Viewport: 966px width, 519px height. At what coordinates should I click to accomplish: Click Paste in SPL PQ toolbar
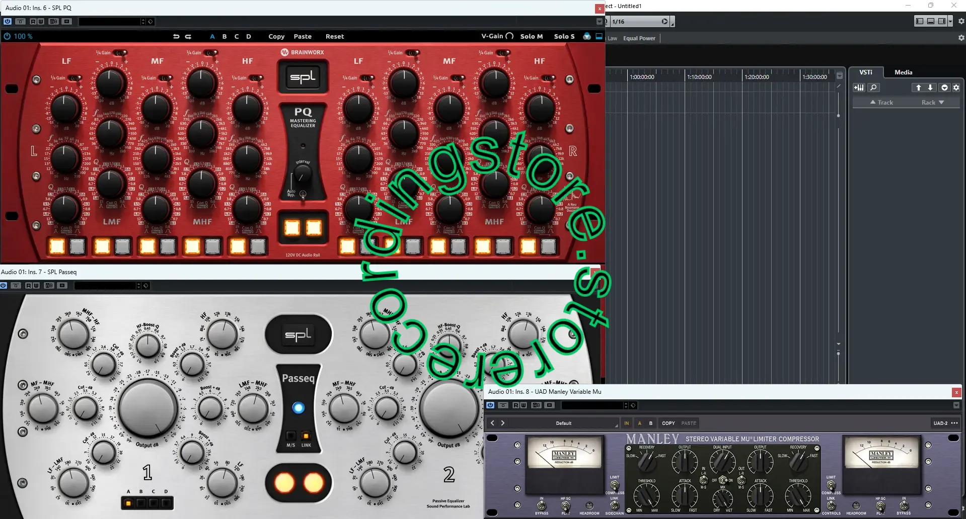tap(303, 36)
